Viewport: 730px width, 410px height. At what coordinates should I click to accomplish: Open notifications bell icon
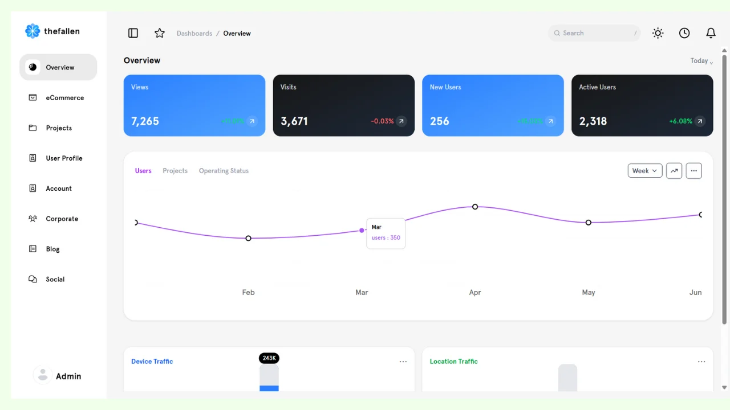tap(711, 33)
